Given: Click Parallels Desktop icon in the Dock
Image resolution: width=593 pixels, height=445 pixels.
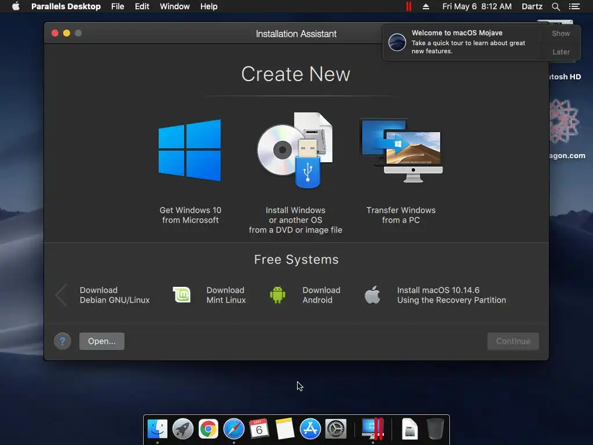Looking at the screenshot, I should pyautogui.click(x=373, y=429).
